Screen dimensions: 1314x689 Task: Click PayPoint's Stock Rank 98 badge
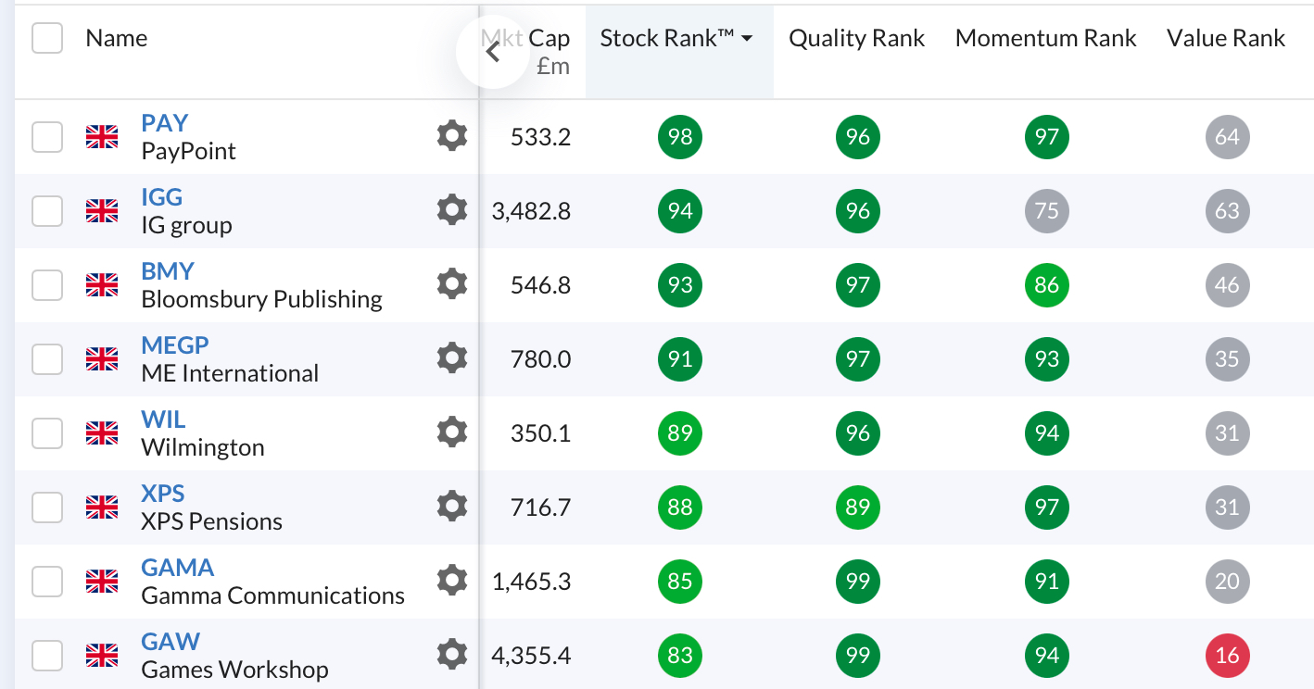(x=680, y=137)
